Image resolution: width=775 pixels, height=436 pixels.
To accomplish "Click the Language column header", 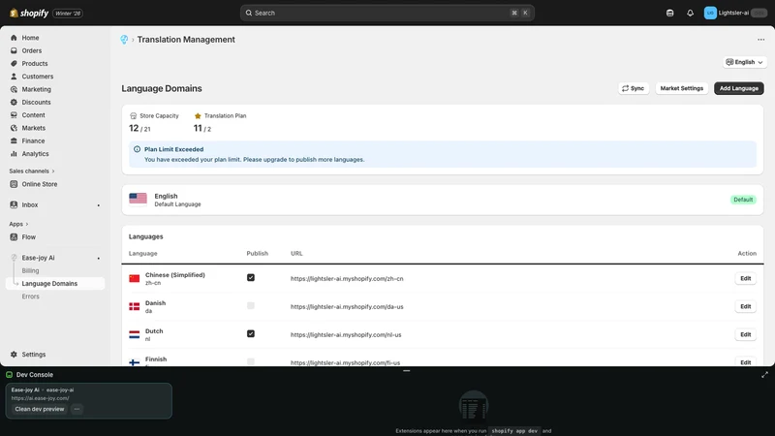I will (142, 253).
